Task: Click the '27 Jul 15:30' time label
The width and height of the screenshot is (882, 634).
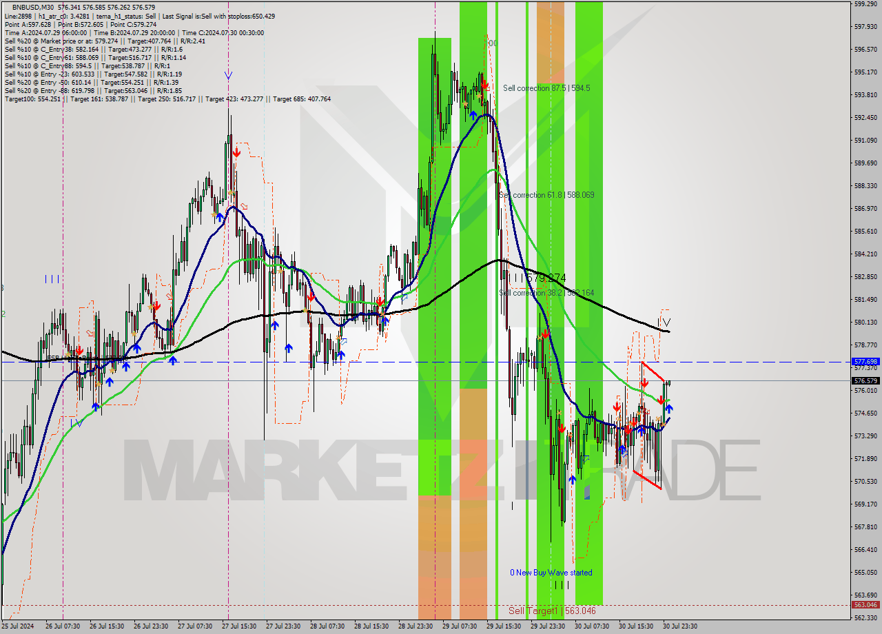Action: pyautogui.click(x=239, y=626)
